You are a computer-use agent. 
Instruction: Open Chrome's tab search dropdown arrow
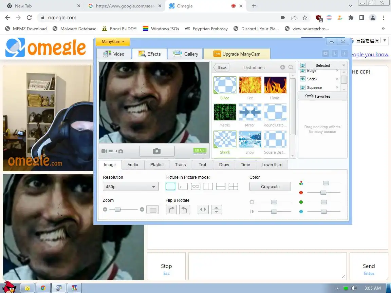click(x=350, y=6)
